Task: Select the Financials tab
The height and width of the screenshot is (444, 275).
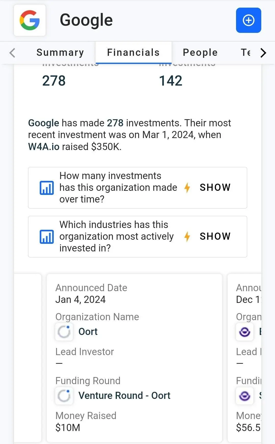Action: point(133,52)
